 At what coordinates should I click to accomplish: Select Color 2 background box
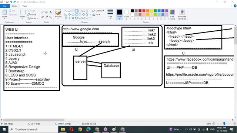pos(127,14)
